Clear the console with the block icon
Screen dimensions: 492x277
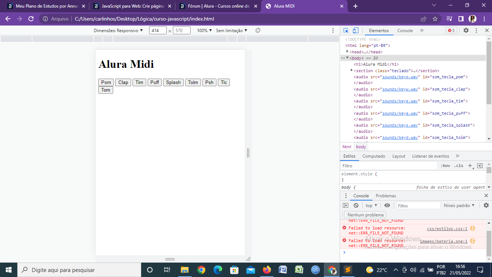(x=356, y=206)
